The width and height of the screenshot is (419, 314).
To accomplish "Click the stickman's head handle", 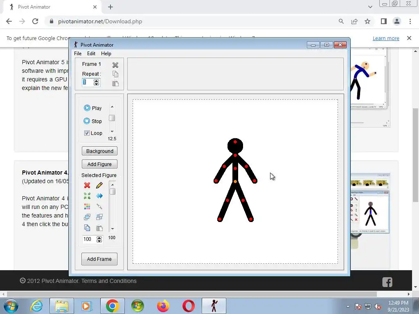I will pos(235,142).
